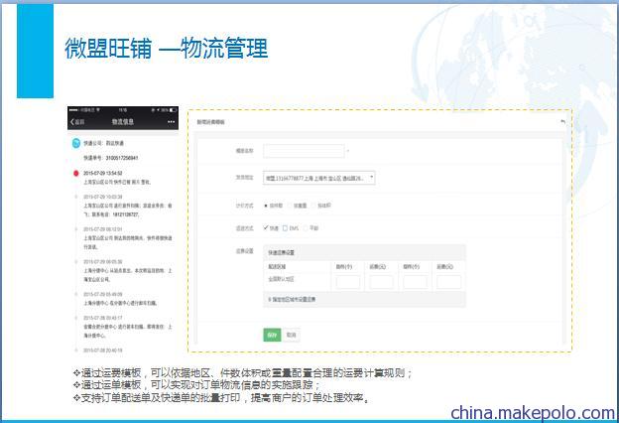Check the EMS delivery checkbox
The image size is (619, 423).
point(285,228)
